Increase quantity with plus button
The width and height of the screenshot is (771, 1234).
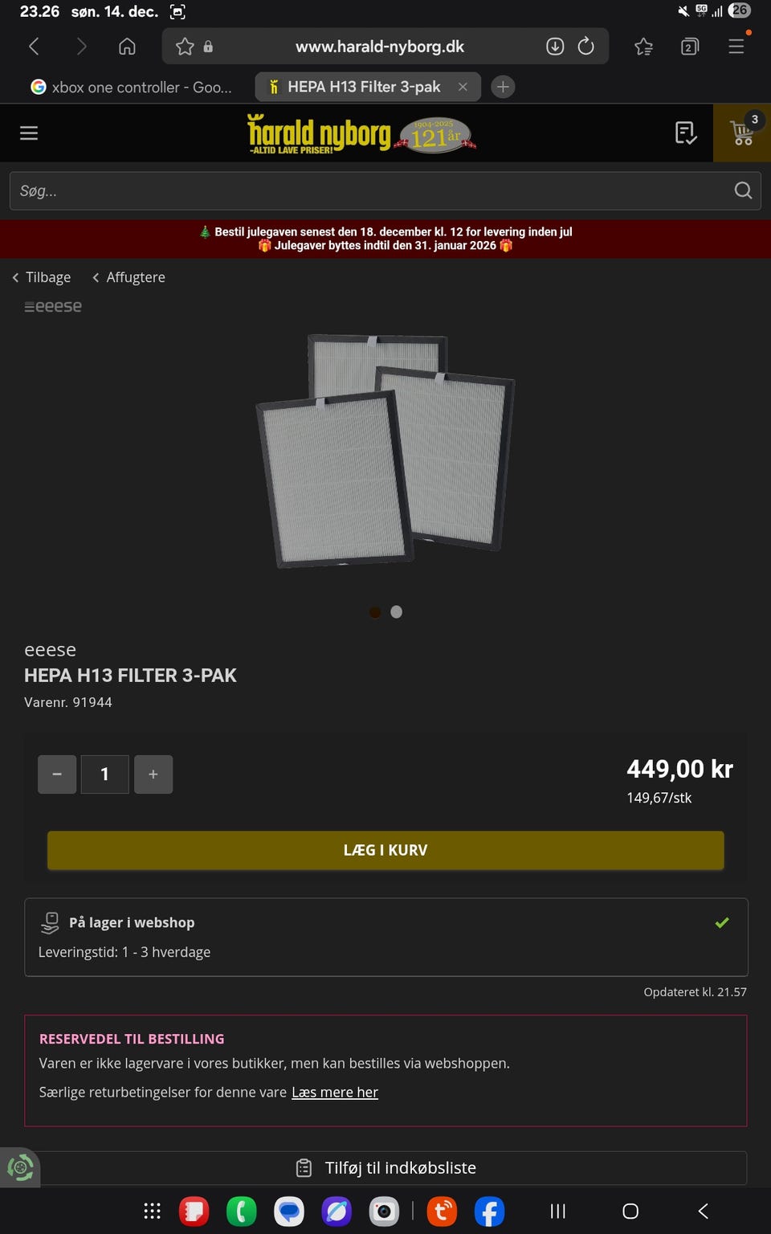pos(153,774)
